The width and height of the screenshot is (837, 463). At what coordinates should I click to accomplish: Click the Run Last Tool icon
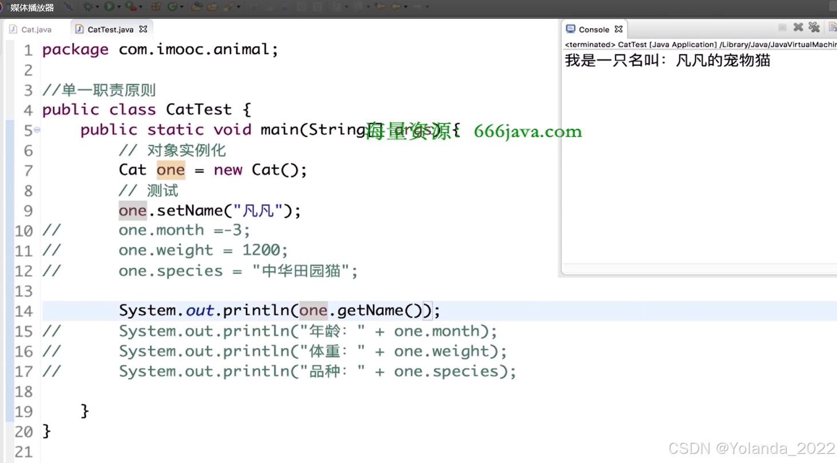pos(130,7)
